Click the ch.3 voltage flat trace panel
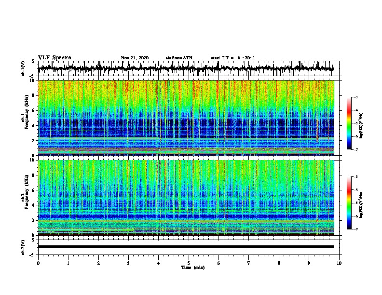 pyautogui.click(x=190, y=247)
